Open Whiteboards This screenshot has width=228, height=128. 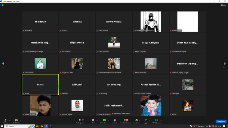point(157,121)
